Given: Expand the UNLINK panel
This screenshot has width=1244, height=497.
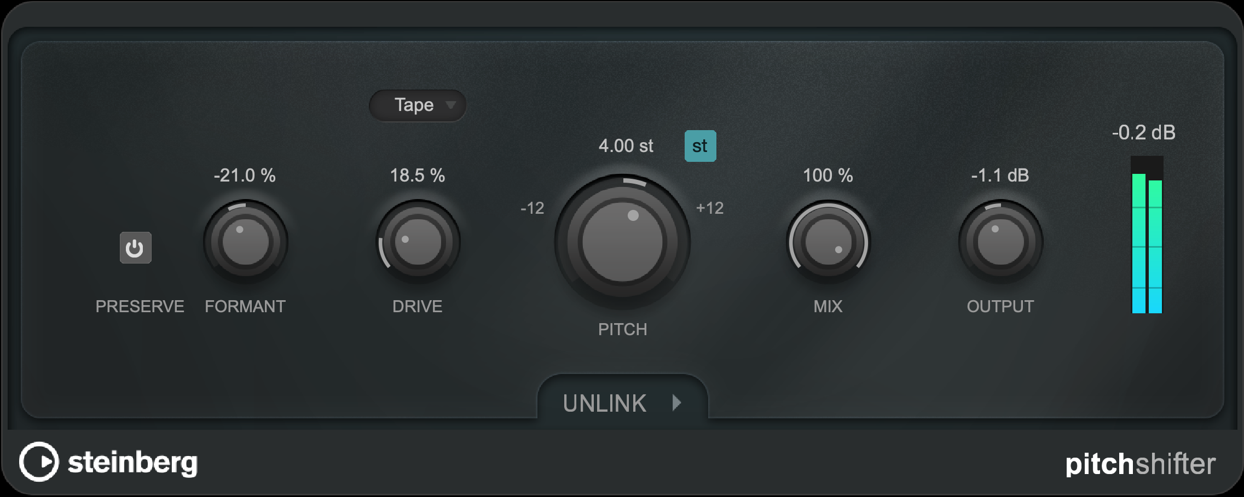Looking at the screenshot, I should (605, 404).
